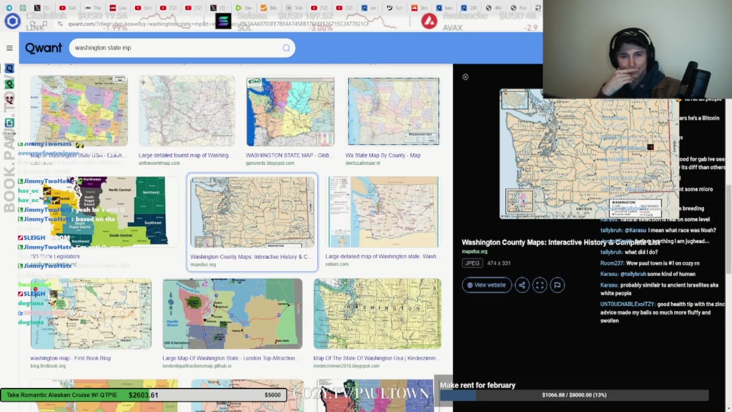Open the vidiani.com Large detailed map thumbnail
Viewport: 732px width, 412px height.
coord(383,212)
